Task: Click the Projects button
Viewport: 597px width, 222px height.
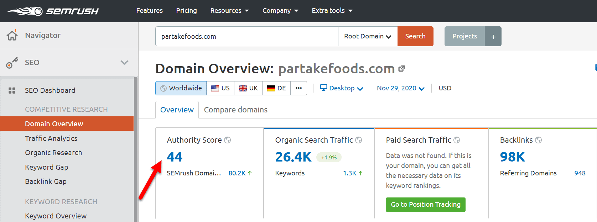Action: coord(464,36)
